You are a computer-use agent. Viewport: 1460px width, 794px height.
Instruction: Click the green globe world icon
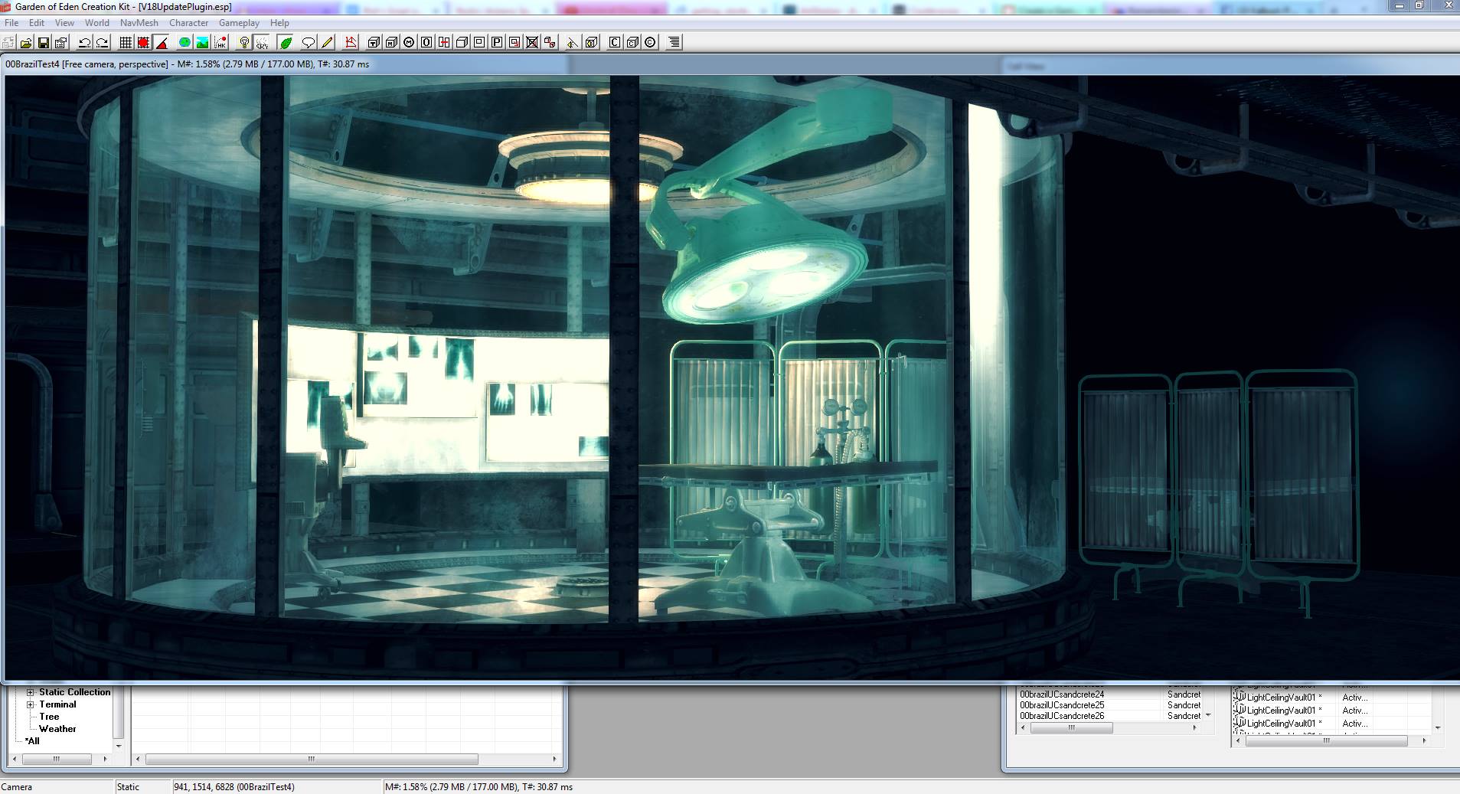tap(185, 42)
